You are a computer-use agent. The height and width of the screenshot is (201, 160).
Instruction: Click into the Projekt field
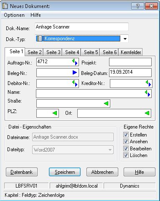(x=130, y=62)
